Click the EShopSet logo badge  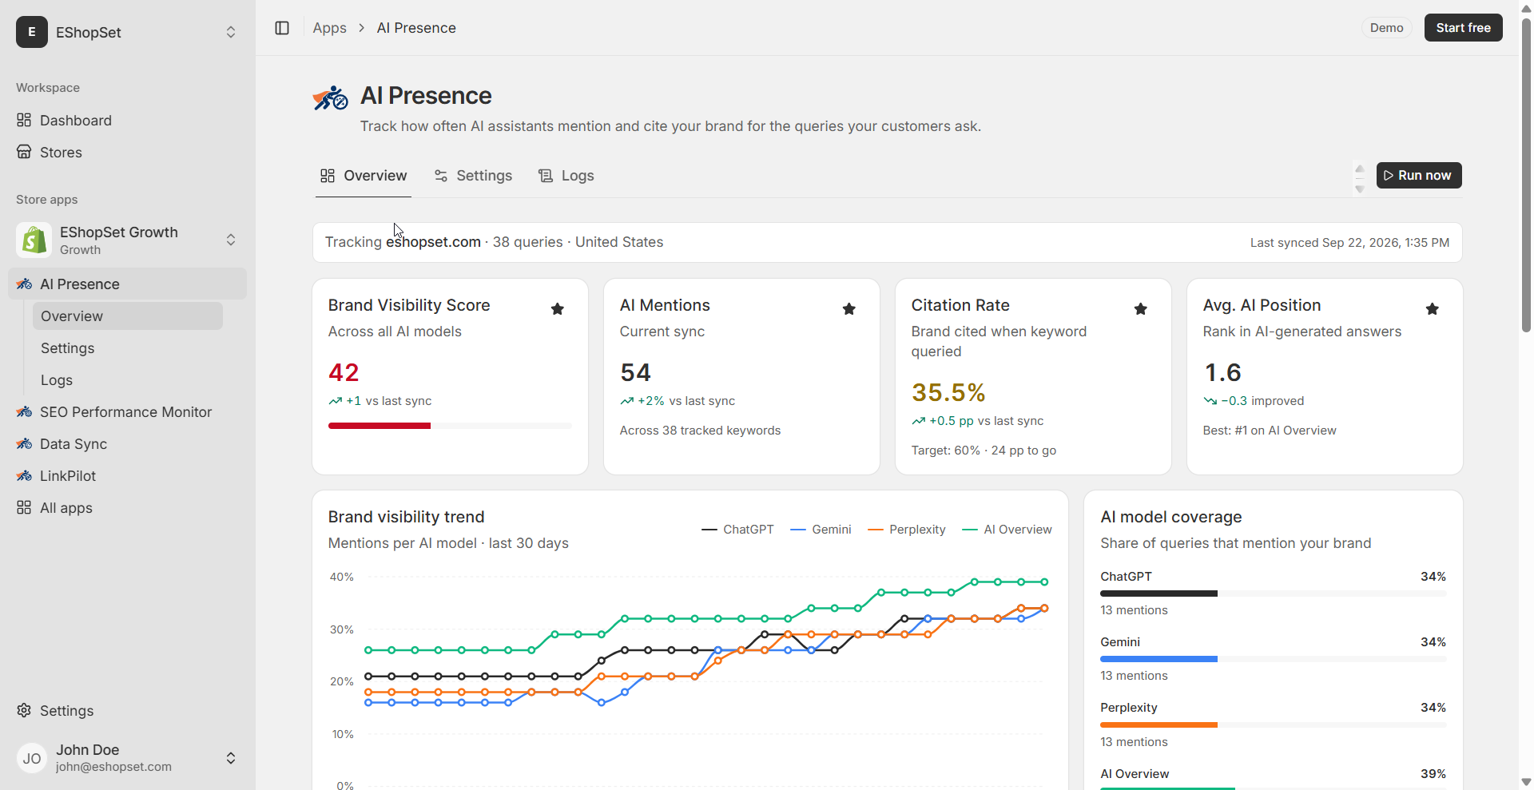pos(32,32)
